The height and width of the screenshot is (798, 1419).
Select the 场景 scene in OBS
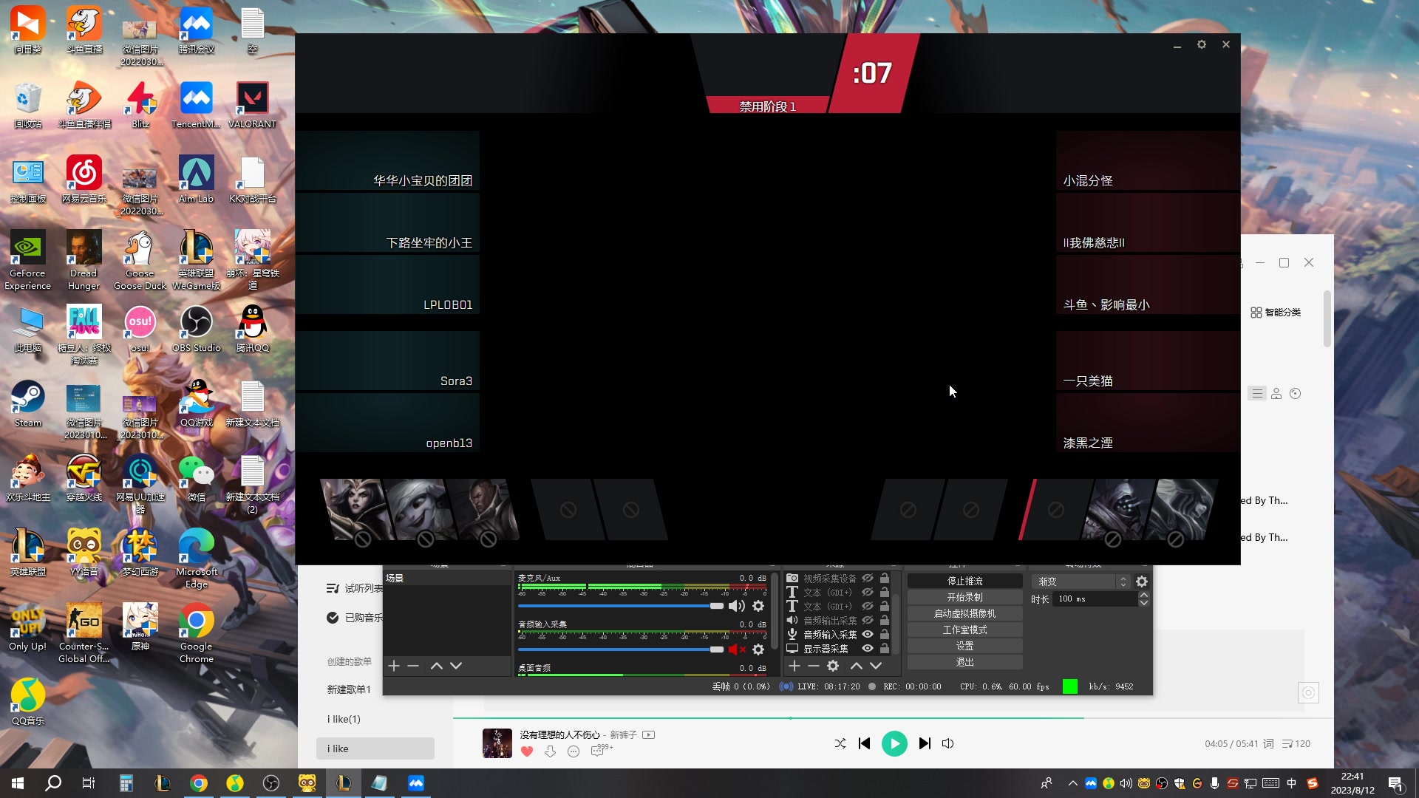click(446, 579)
